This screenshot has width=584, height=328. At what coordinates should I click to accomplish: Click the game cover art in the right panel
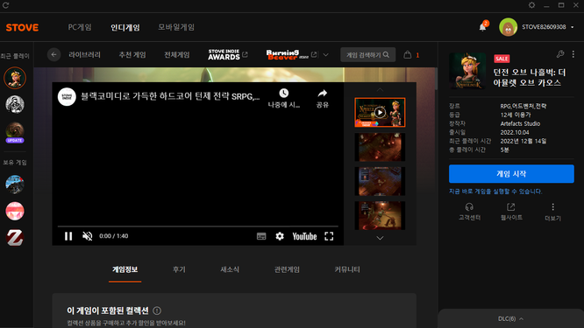pos(467,71)
